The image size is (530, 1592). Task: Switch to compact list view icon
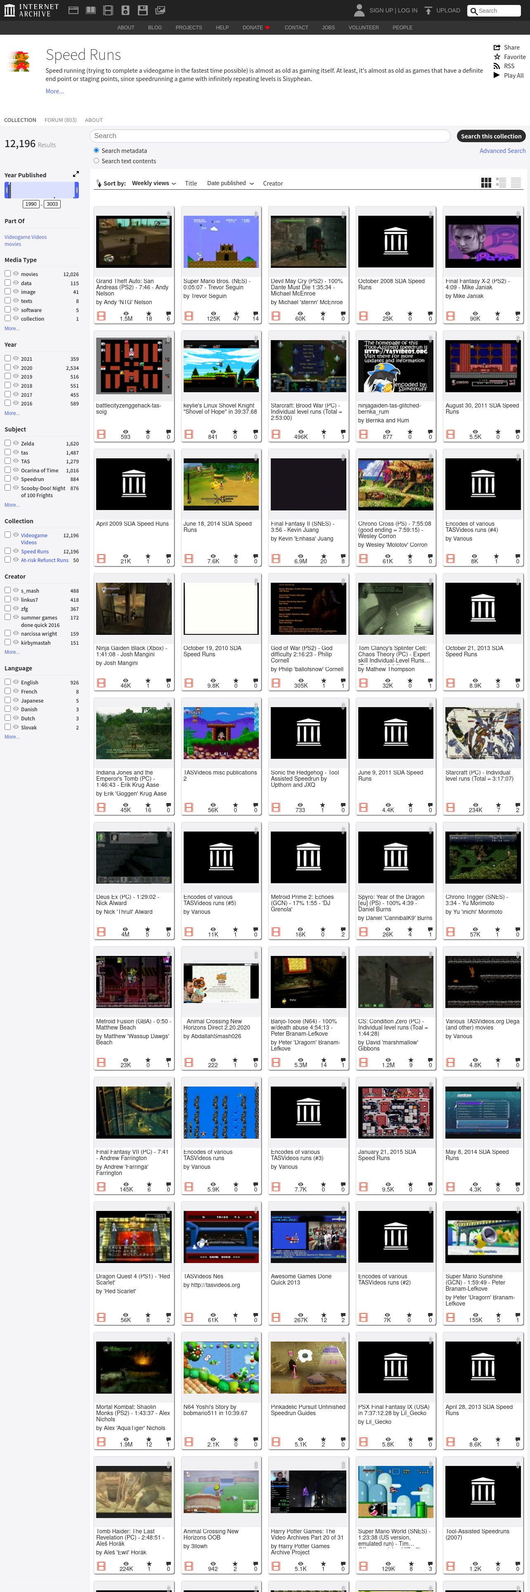point(516,183)
